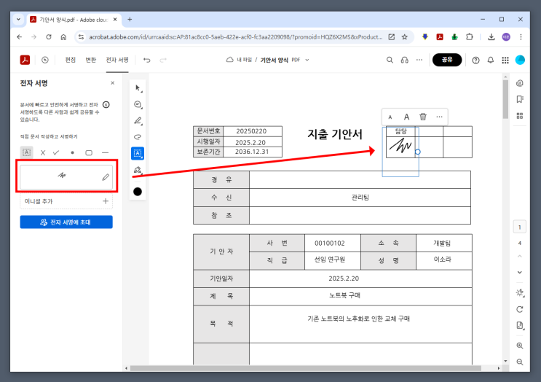Add initials via 이니셜 추가
Screen dimensions: 541x382
coord(66,201)
